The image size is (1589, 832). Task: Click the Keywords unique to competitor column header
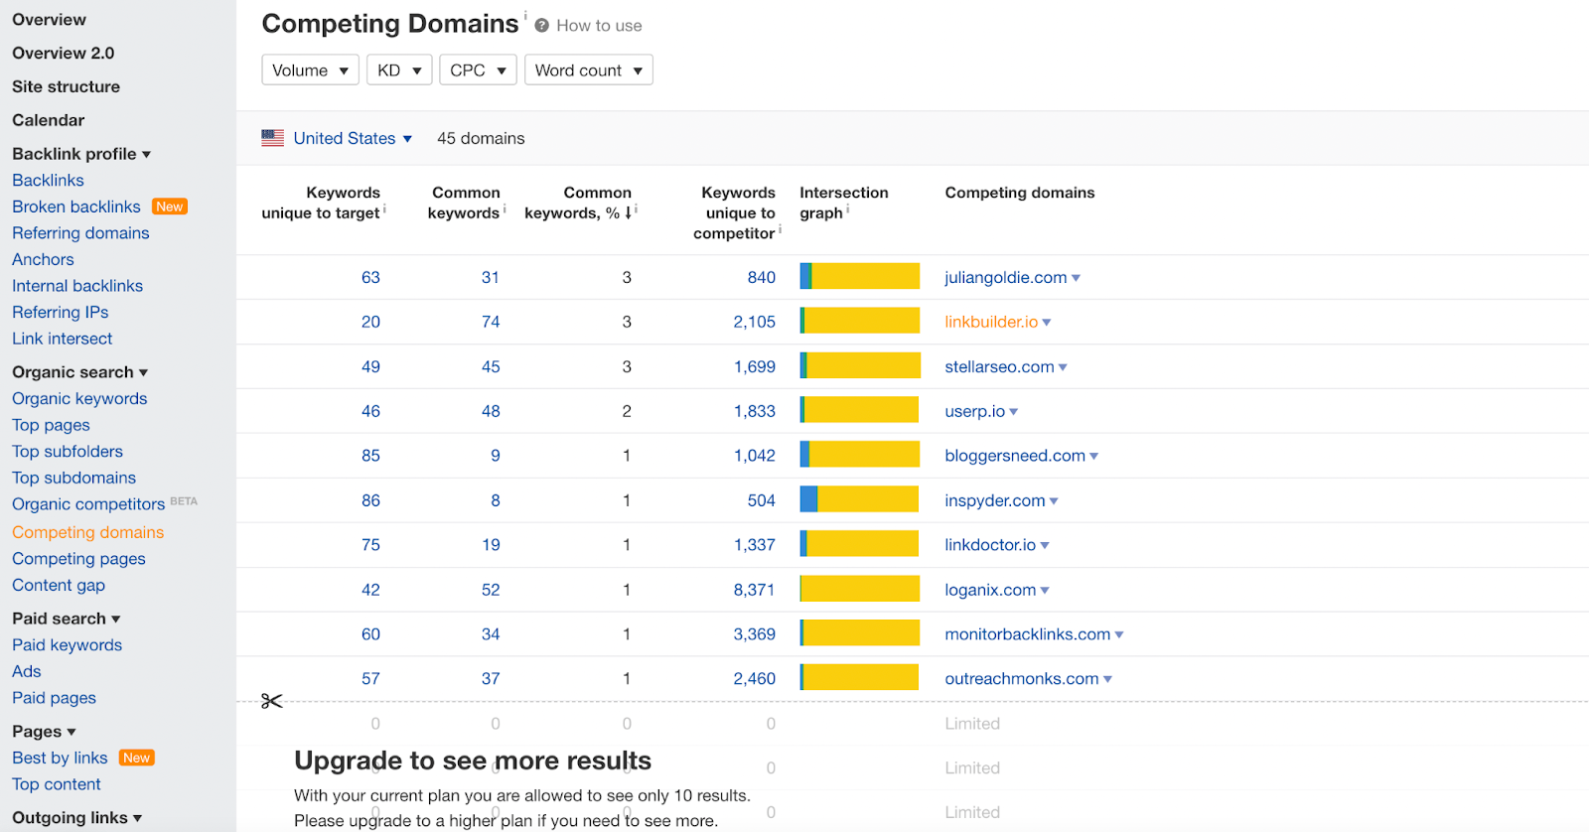[735, 212]
